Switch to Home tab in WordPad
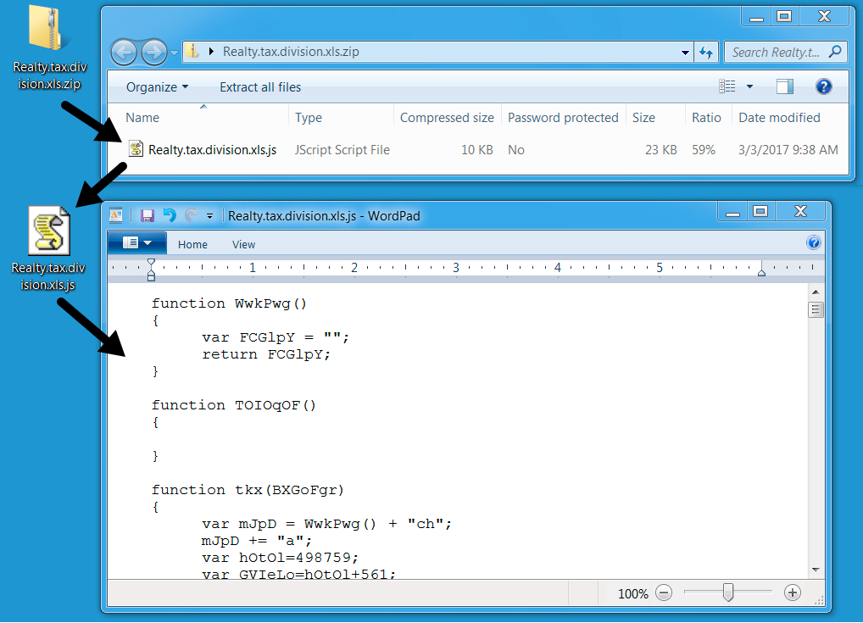 point(192,244)
